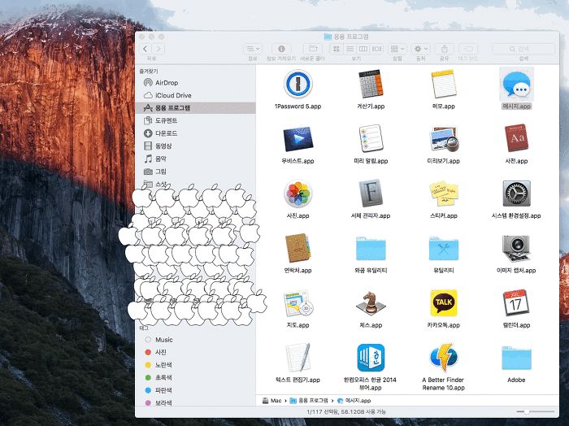Switch to icon view mode
This screenshot has height=426, width=569.
[x=337, y=49]
